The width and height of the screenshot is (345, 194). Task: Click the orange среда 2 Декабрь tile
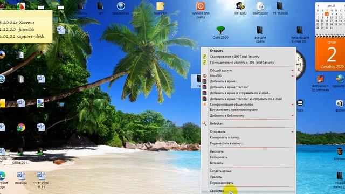(330, 54)
